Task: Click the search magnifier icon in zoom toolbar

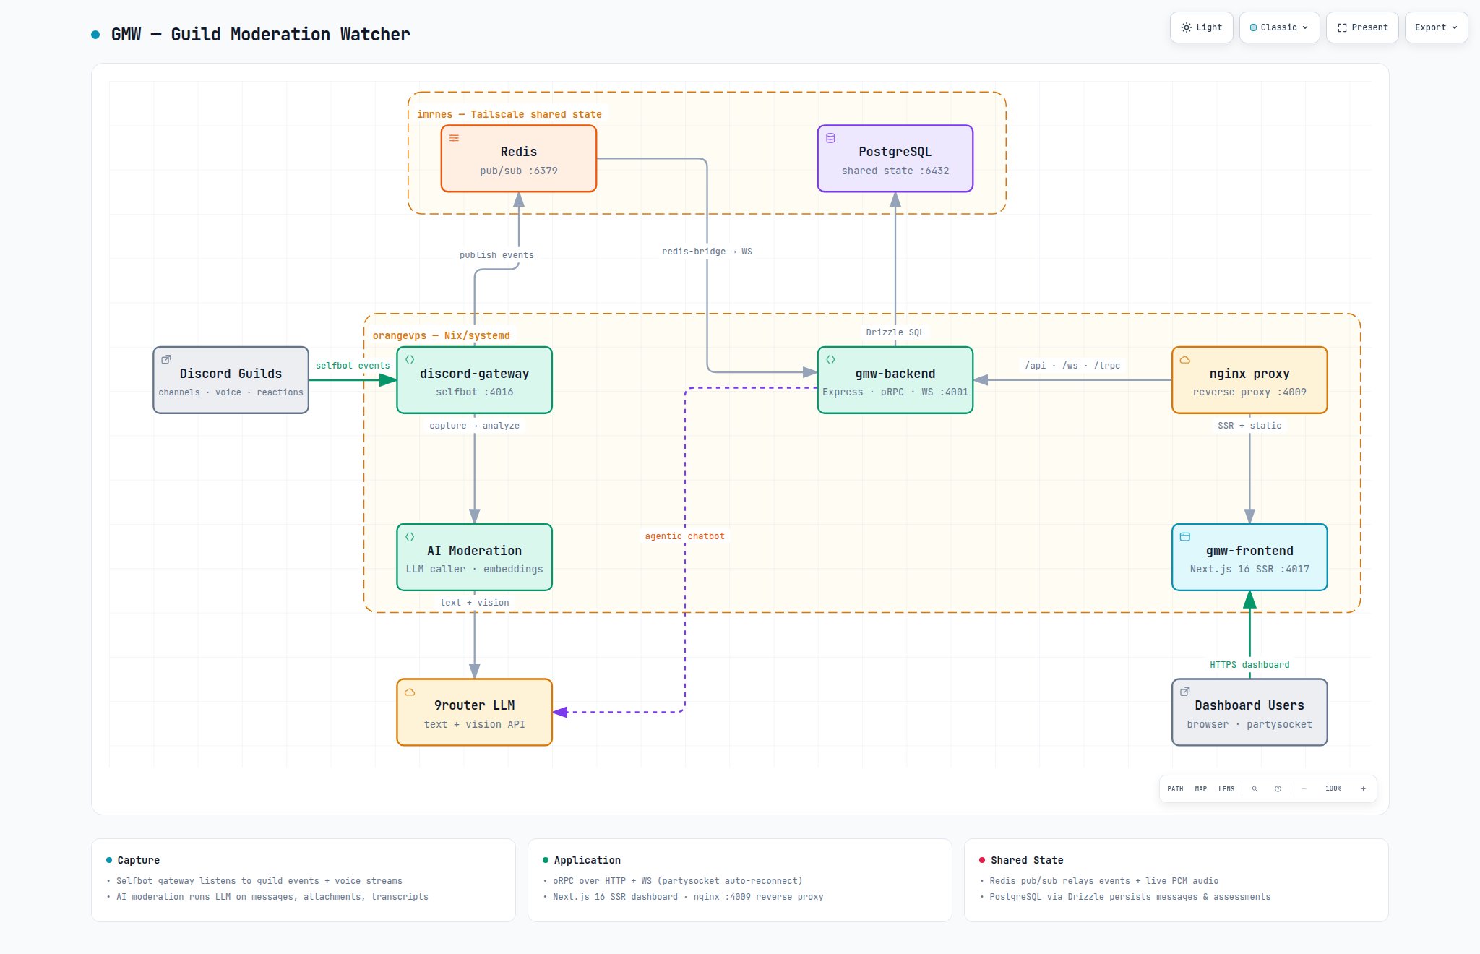Action: point(1255,788)
